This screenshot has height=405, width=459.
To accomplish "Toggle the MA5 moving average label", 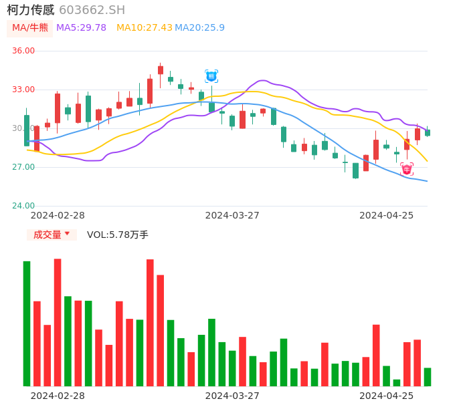I will point(81,28).
